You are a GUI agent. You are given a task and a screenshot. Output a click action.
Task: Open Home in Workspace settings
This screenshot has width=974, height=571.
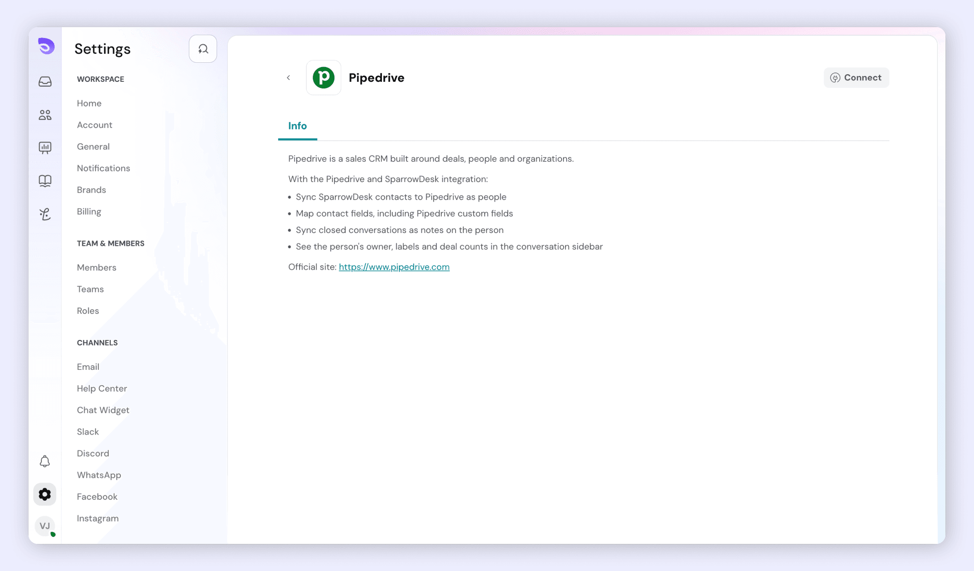89,103
